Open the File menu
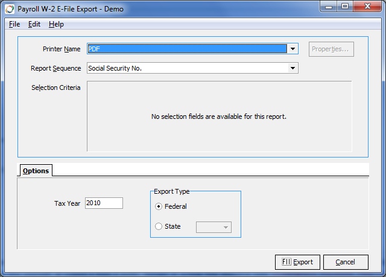Screen dimensions: 386x277 [14, 24]
